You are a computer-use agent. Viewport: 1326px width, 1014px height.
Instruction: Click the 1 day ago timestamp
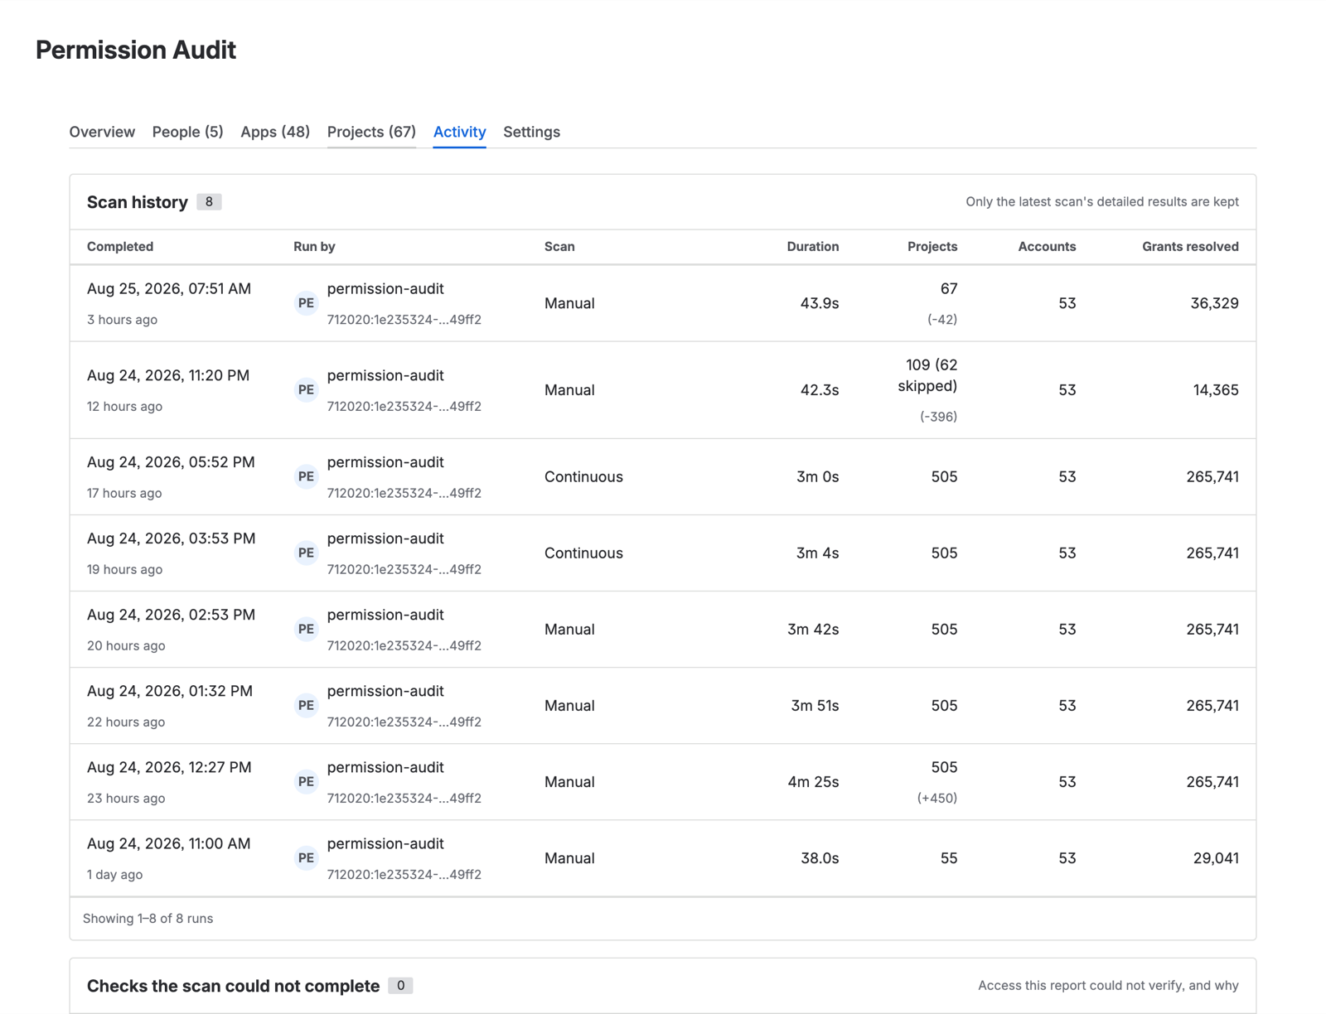click(114, 875)
